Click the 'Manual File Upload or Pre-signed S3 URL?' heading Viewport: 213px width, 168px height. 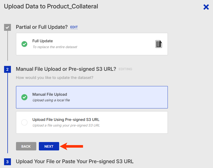pyautogui.click(x=66, y=69)
